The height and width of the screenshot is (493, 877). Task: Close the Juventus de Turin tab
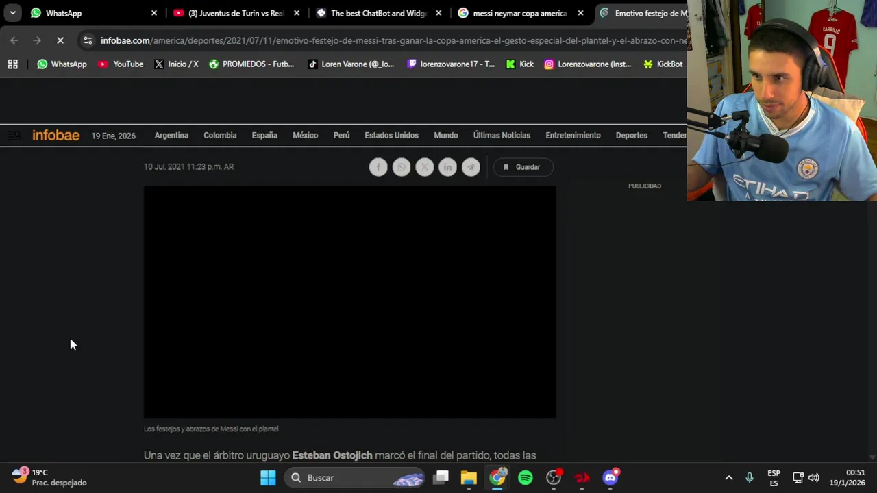coord(297,13)
